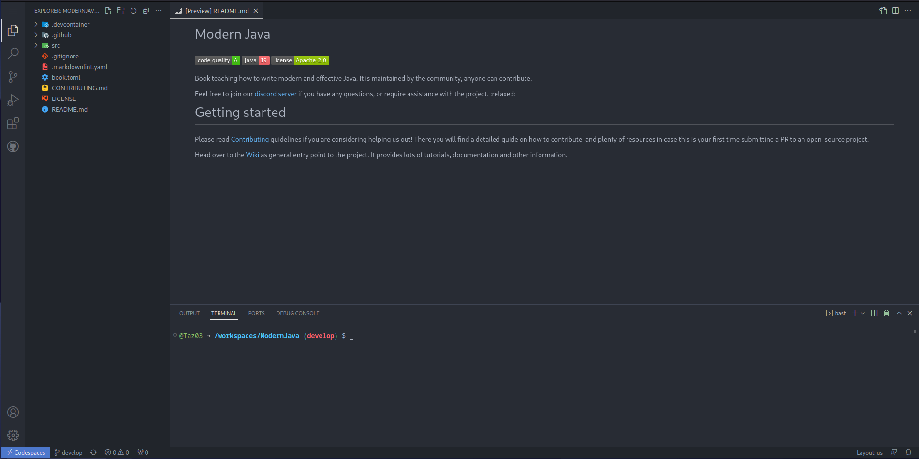Open the Search view in activity bar
This screenshot has height=459, width=919.
(13, 53)
